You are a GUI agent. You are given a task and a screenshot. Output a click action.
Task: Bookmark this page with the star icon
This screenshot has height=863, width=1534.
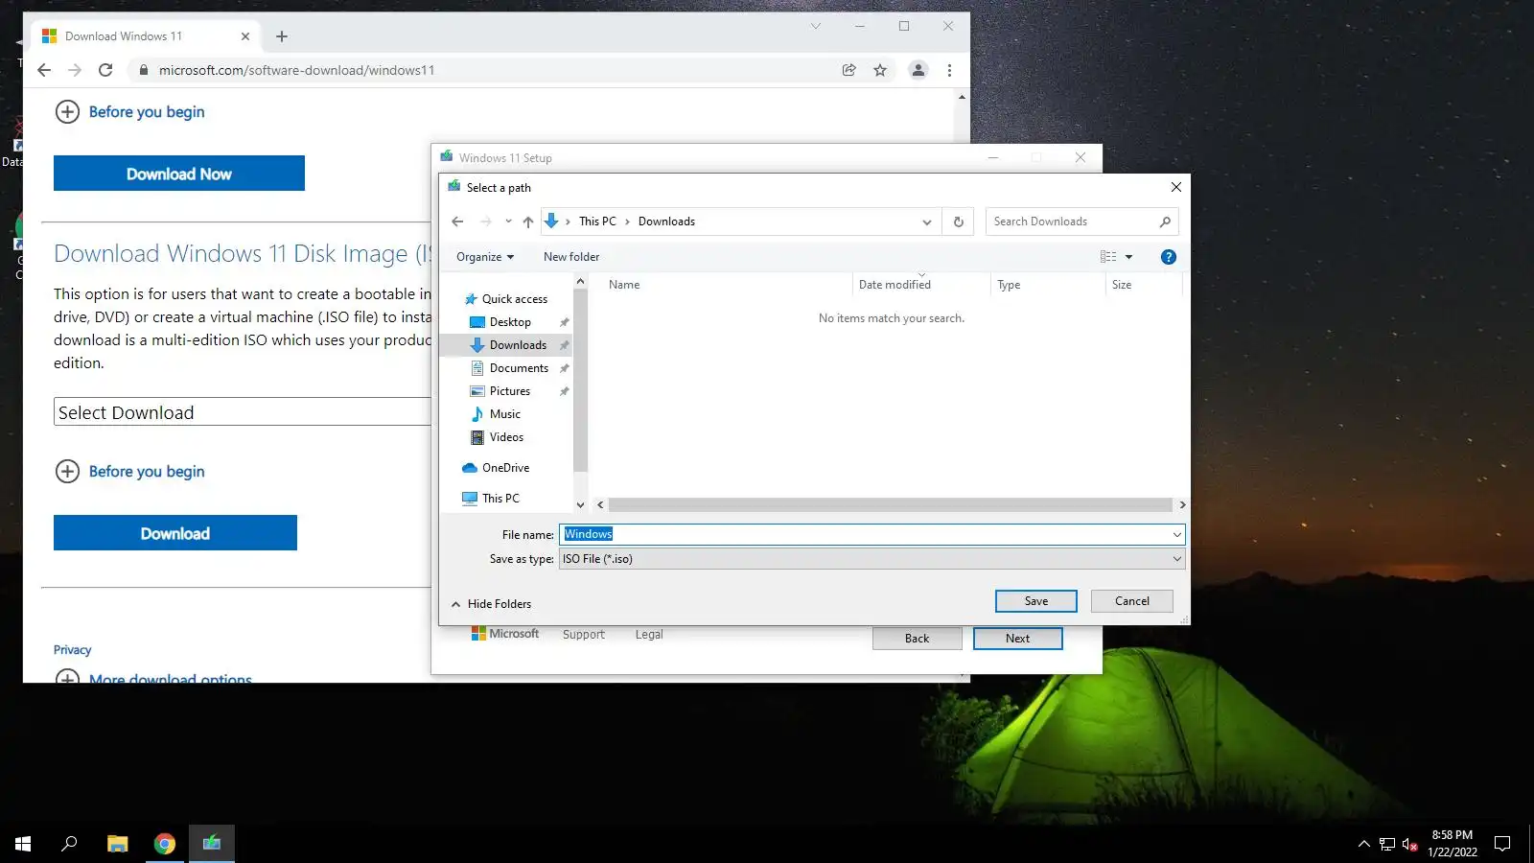click(880, 70)
